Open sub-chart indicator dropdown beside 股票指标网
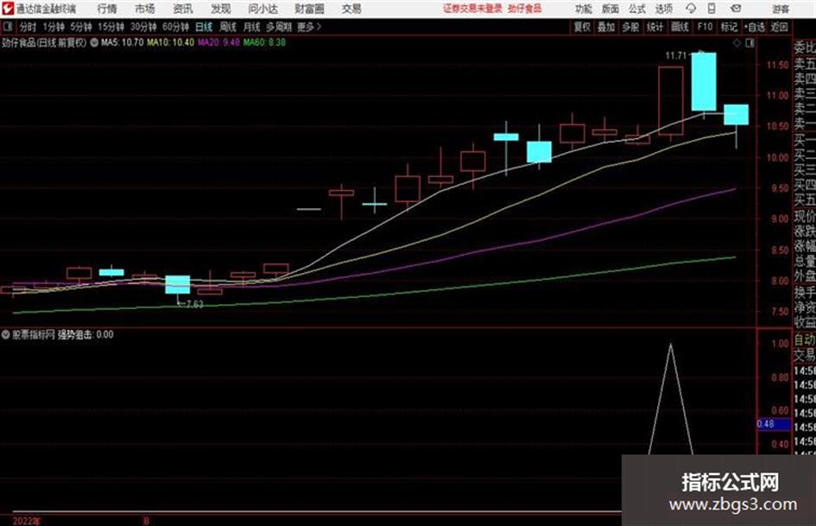The width and height of the screenshot is (816, 526). tap(6, 334)
